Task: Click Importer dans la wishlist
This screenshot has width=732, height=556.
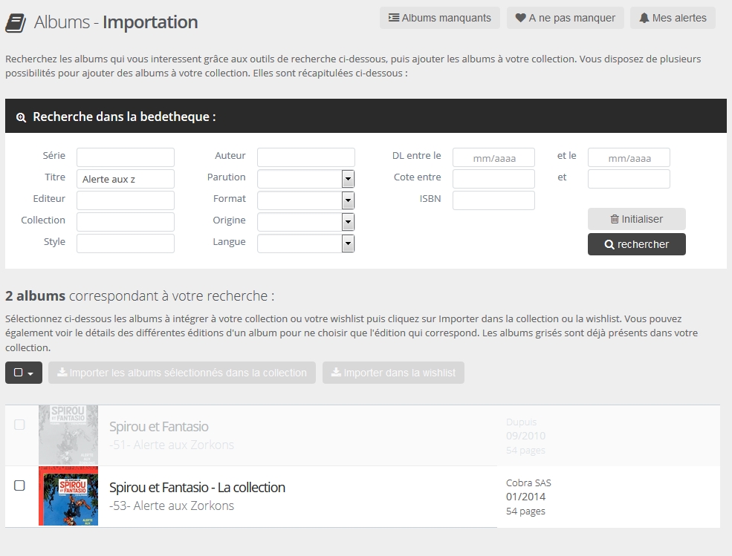Action: (393, 373)
